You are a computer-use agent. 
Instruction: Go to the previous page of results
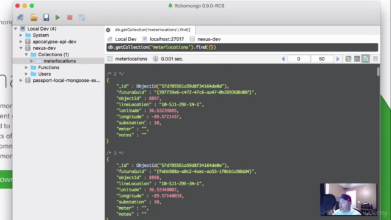coord(283,59)
